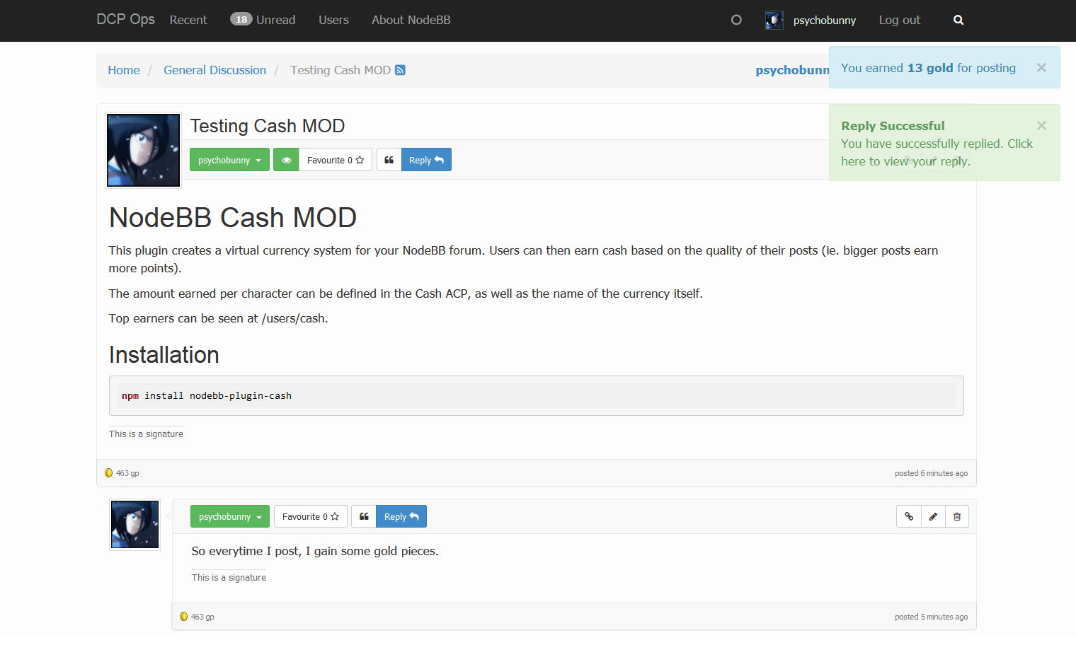The image size is (1076, 645).
Task: Reply to the second post
Action: click(x=401, y=516)
